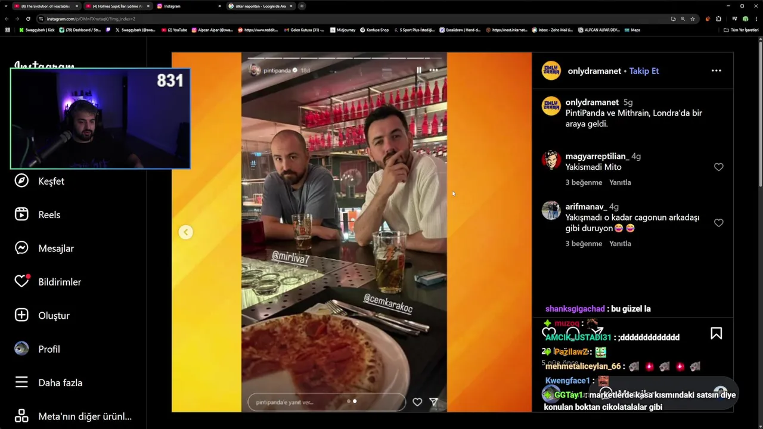Open browser extensions puzzle icon

(x=718, y=18)
